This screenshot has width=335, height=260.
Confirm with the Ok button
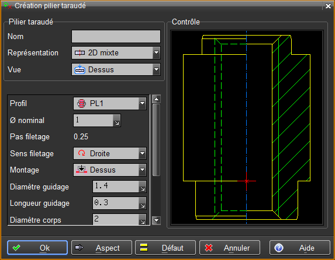pos(37,248)
